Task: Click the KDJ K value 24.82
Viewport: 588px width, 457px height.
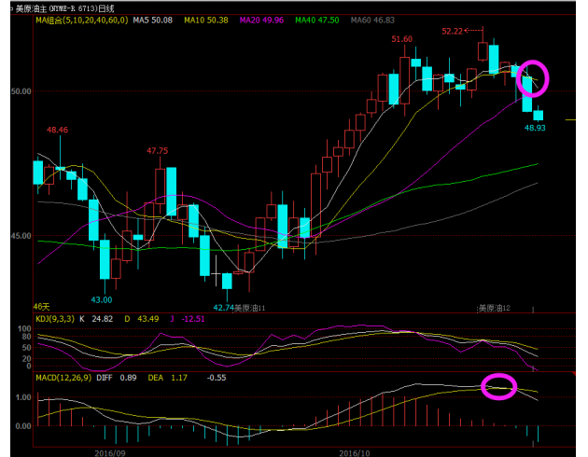Action: [103, 319]
